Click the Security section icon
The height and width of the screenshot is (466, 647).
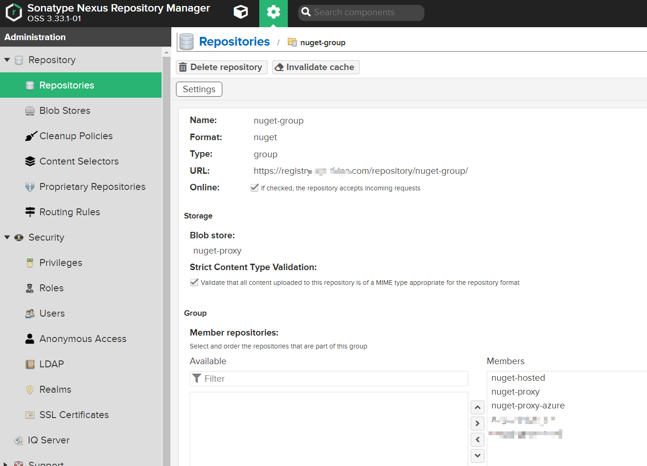[19, 237]
